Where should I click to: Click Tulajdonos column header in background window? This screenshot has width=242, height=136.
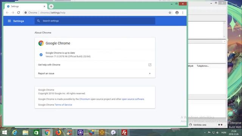[x=203, y=66]
